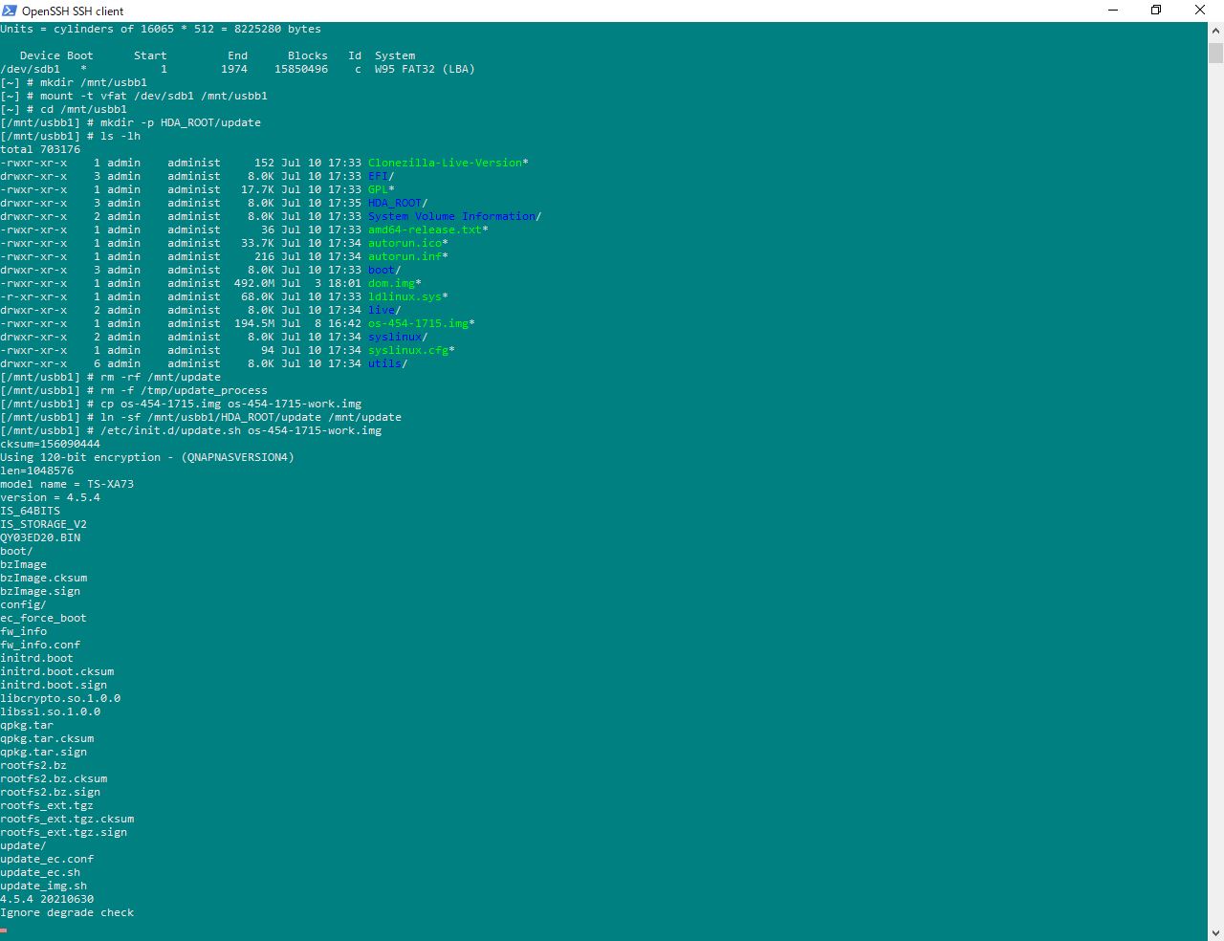Click autorun.inf file name
The height and width of the screenshot is (941, 1224).
[404, 256]
